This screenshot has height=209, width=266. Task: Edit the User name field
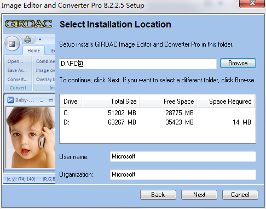183,156
